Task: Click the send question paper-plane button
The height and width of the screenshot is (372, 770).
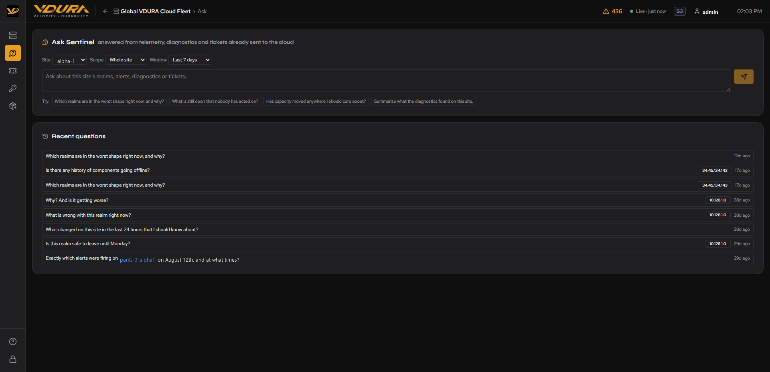Action: coord(744,77)
